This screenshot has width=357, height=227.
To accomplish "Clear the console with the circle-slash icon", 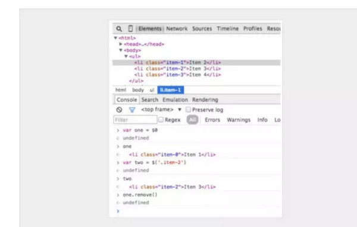I will pos(119,109).
